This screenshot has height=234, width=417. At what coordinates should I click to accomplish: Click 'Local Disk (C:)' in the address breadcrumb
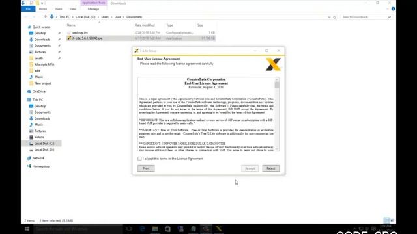pyautogui.click(x=85, y=17)
